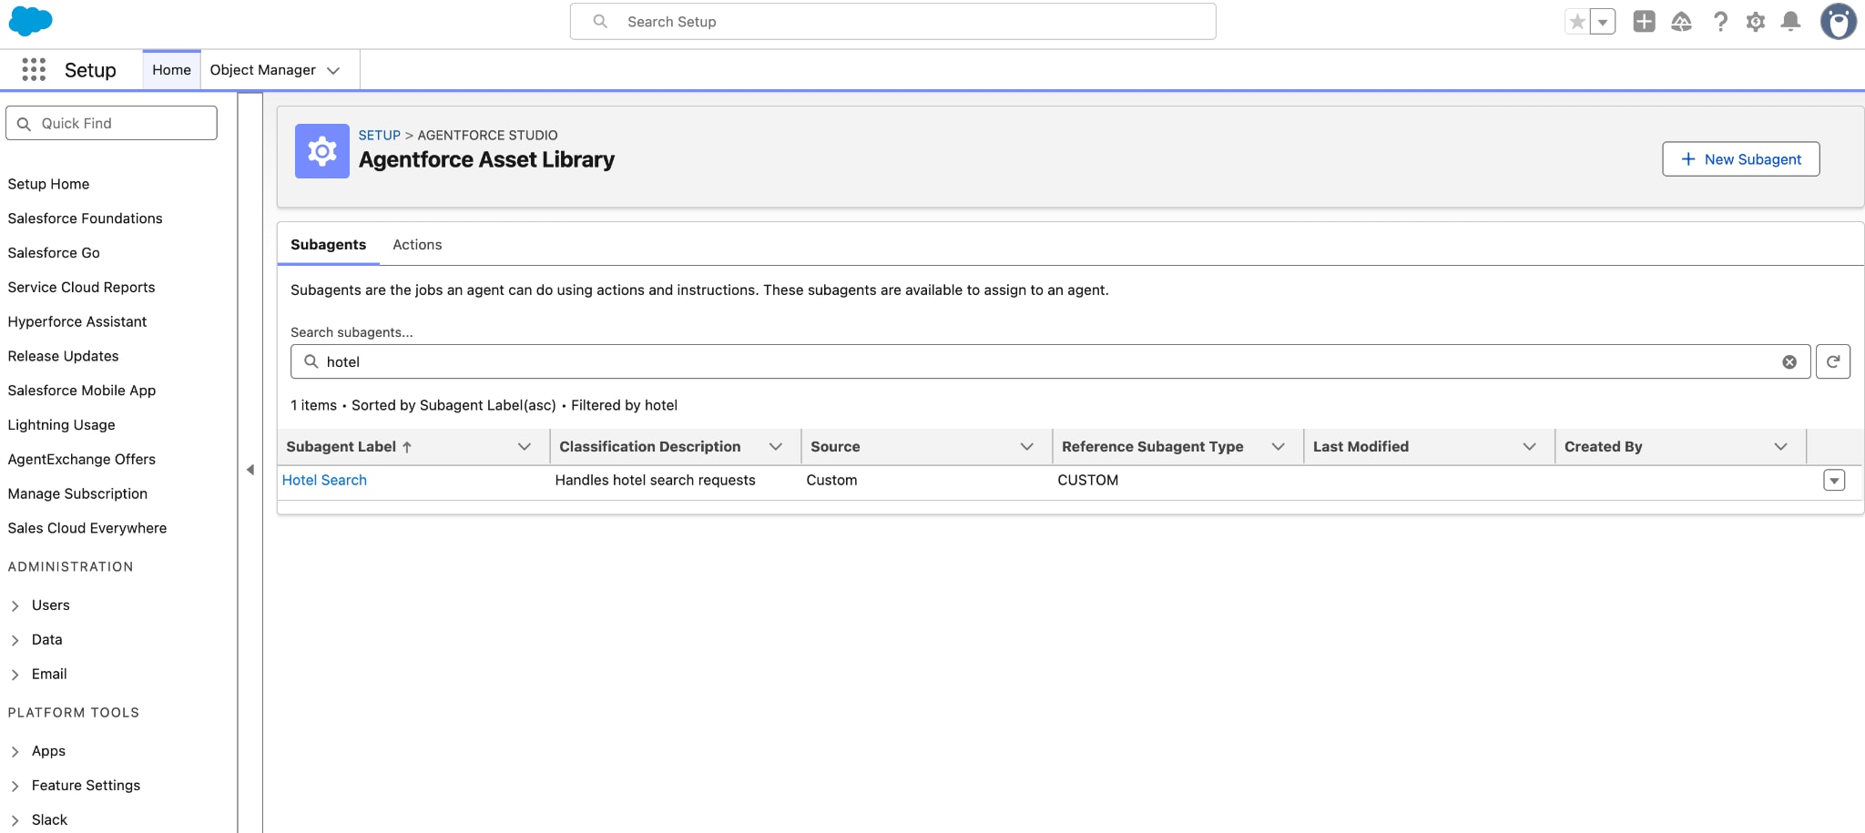Click the SETUP breadcrumb link
This screenshot has width=1865, height=833.
click(379, 135)
